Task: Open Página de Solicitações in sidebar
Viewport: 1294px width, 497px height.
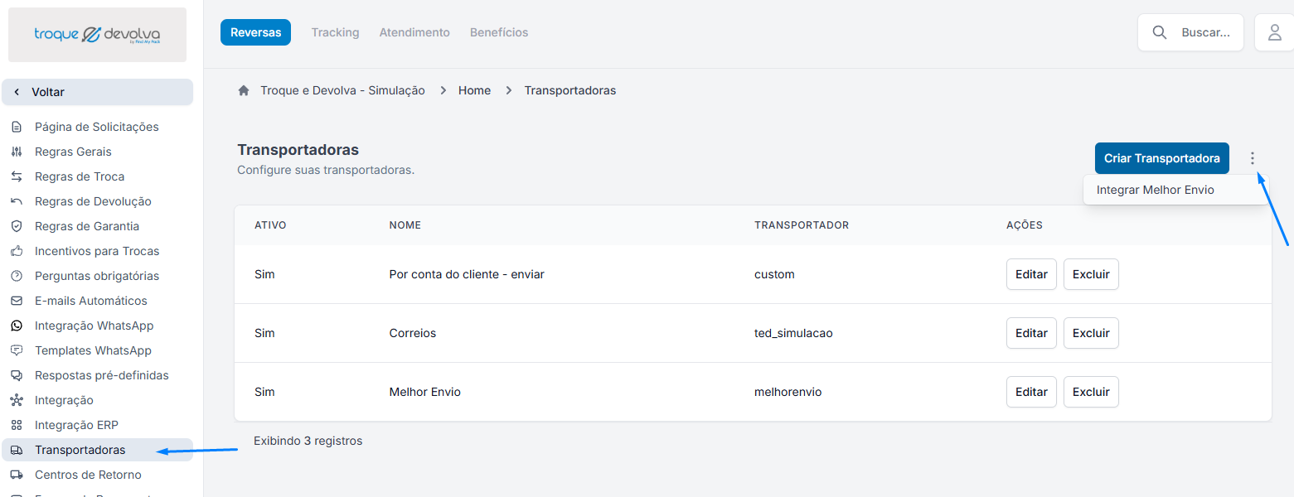Action: tap(97, 127)
